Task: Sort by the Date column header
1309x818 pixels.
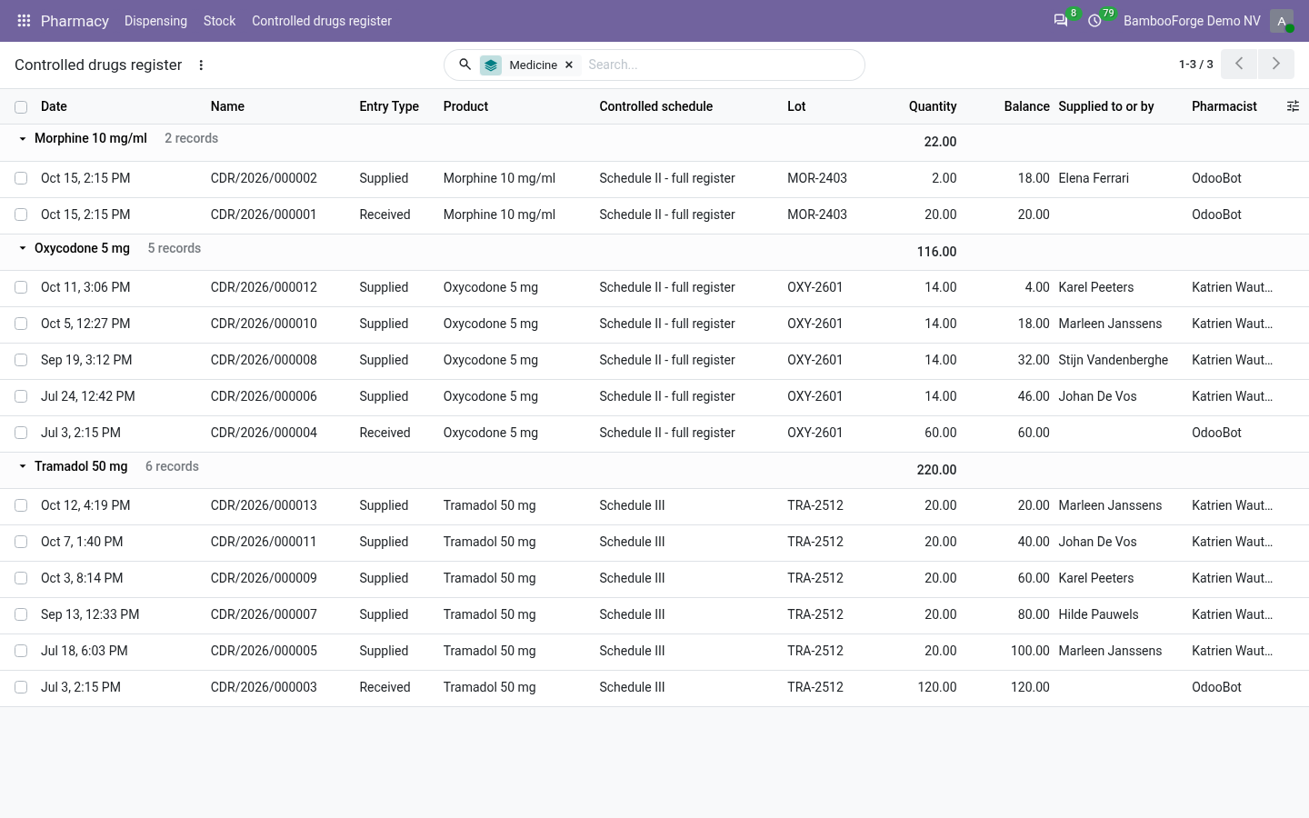Action: point(54,106)
